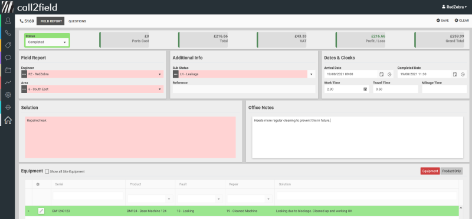Go to the home sidebar icon
472x219 pixels.
tap(8, 120)
